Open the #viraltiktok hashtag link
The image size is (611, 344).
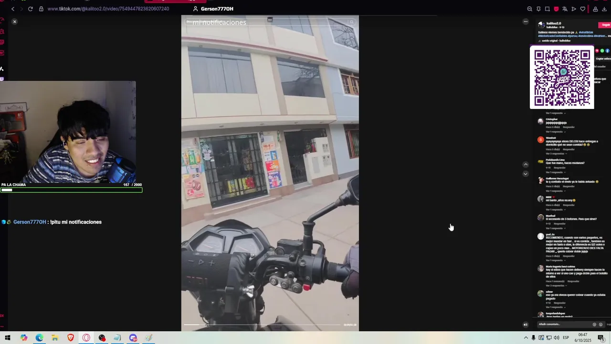pyautogui.click(x=587, y=32)
